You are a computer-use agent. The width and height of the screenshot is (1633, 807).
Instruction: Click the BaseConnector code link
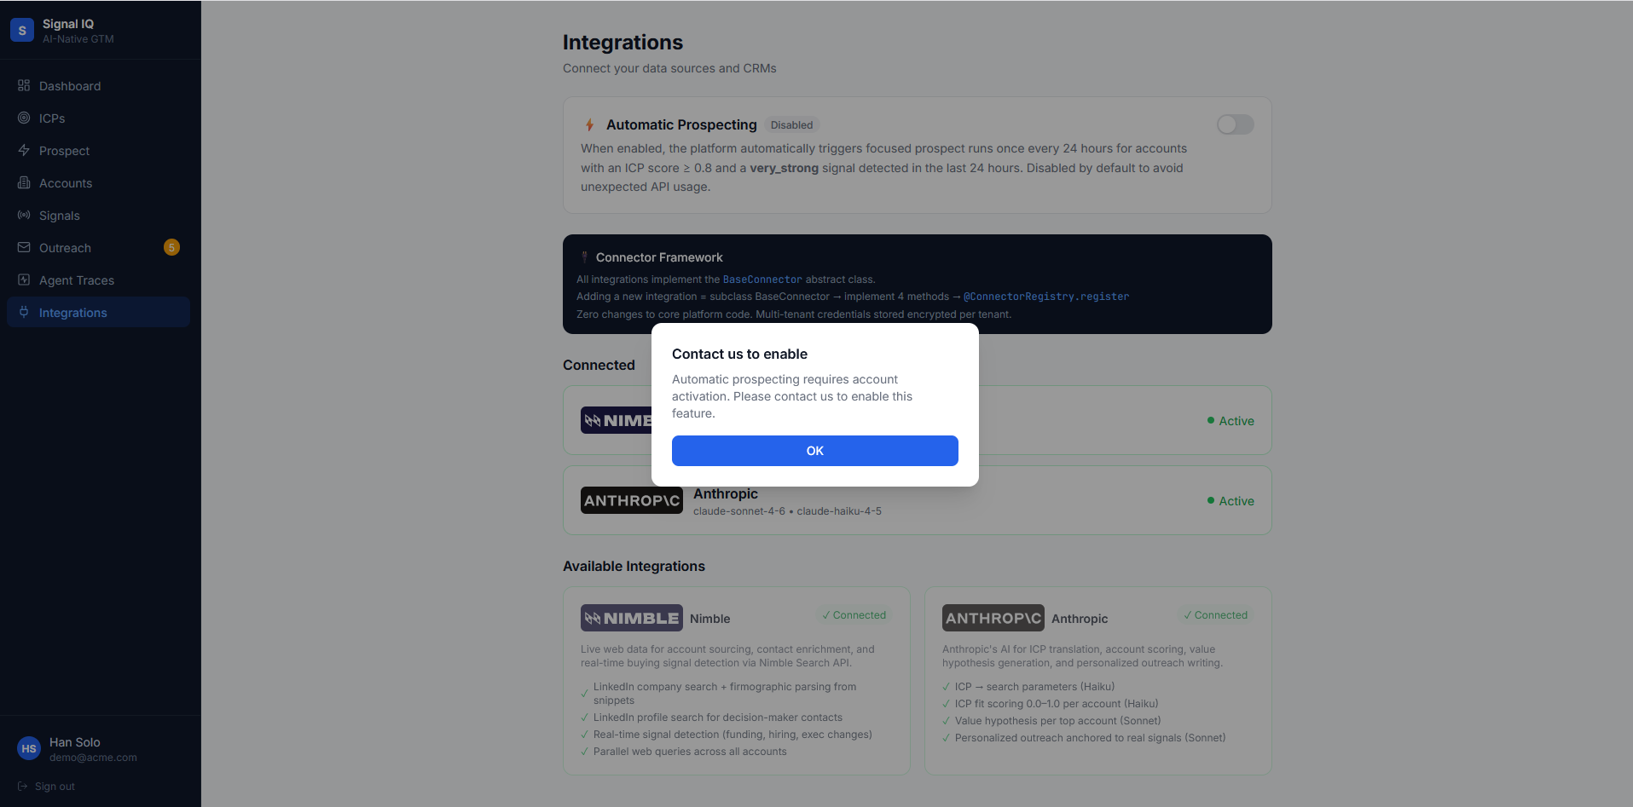(x=762, y=280)
